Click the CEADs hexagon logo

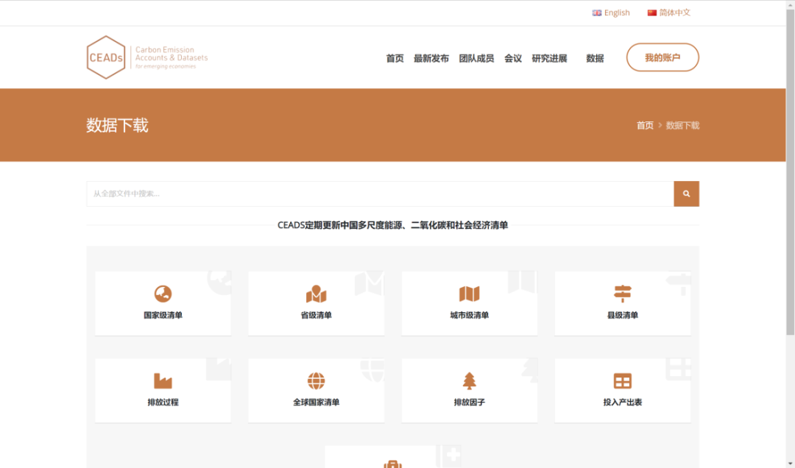pyautogui.click(x=105, y=57)
